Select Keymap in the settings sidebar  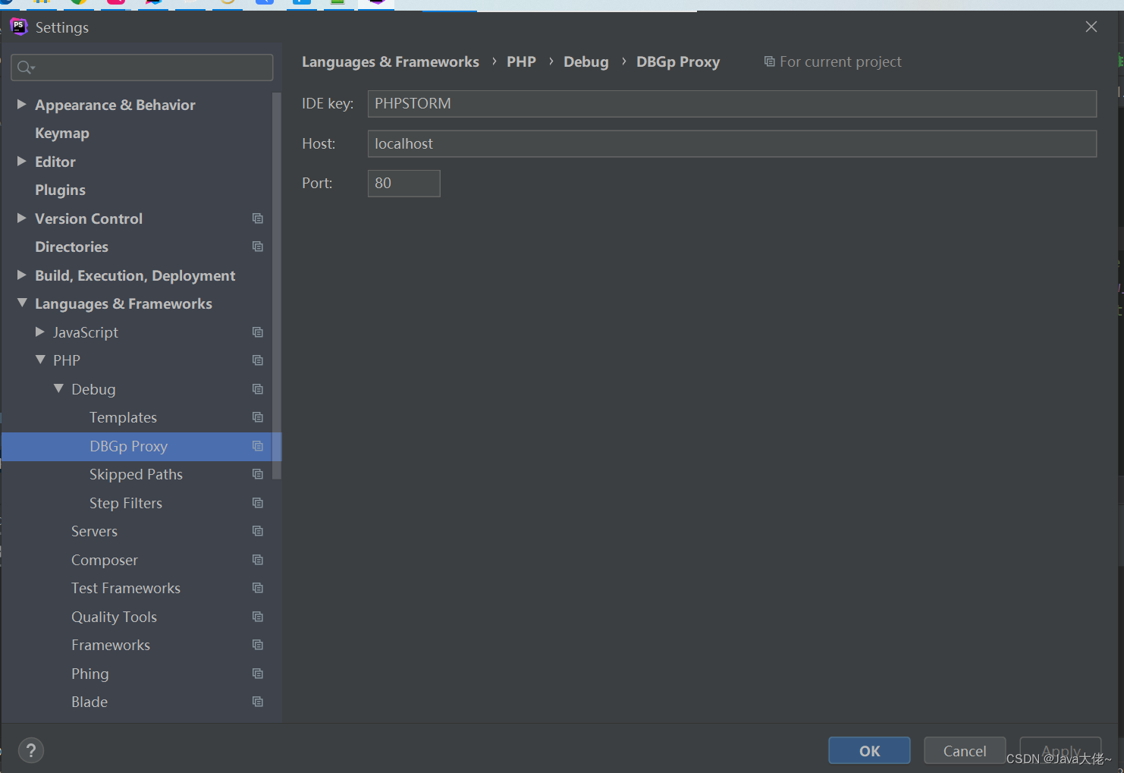point(62,133)
